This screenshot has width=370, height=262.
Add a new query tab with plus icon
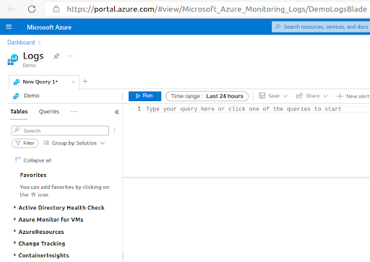85,82
